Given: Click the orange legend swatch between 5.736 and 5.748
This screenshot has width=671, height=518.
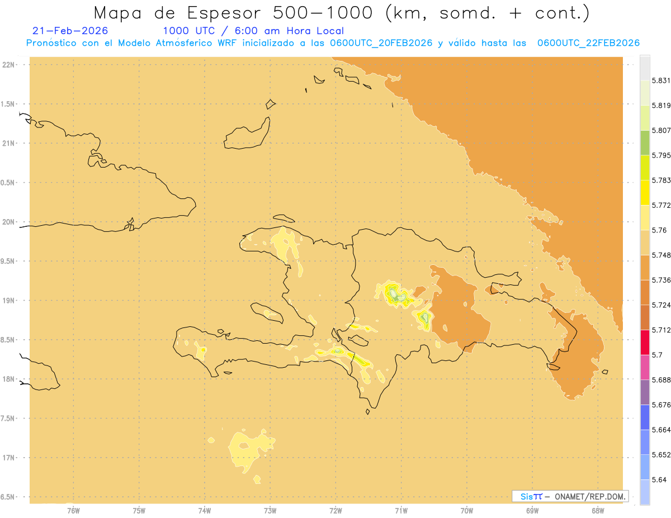Looking at the screenshot, I should pos(645,267).
